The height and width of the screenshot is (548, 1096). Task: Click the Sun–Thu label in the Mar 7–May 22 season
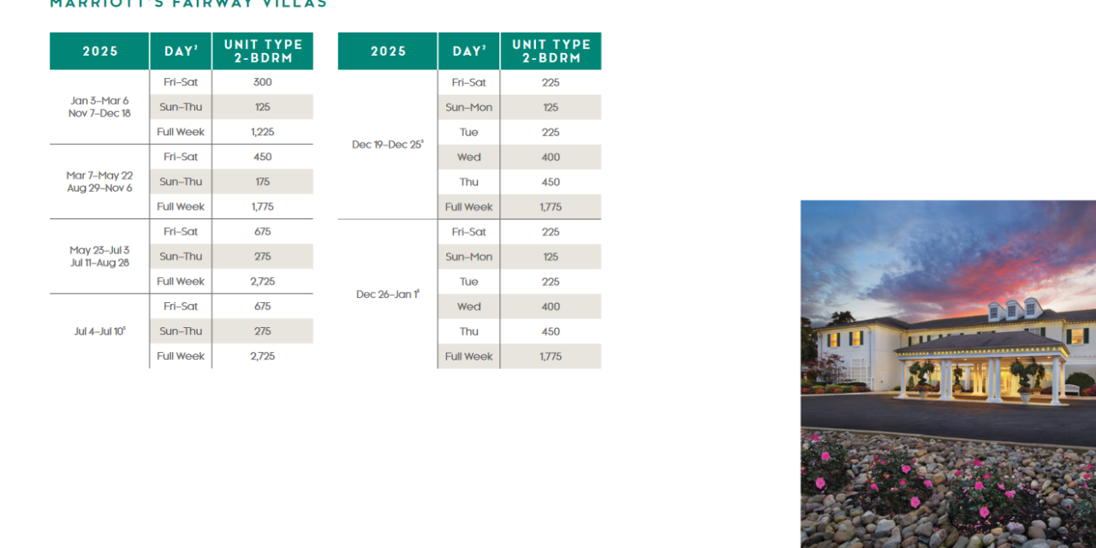point(181,182)
